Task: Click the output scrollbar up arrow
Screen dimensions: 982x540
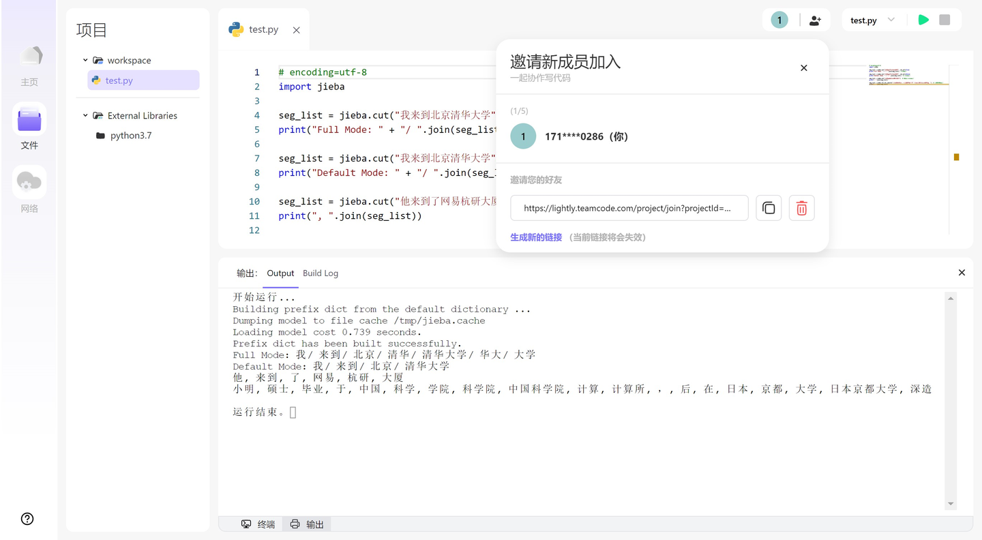Action: click(x=951, y=298)
